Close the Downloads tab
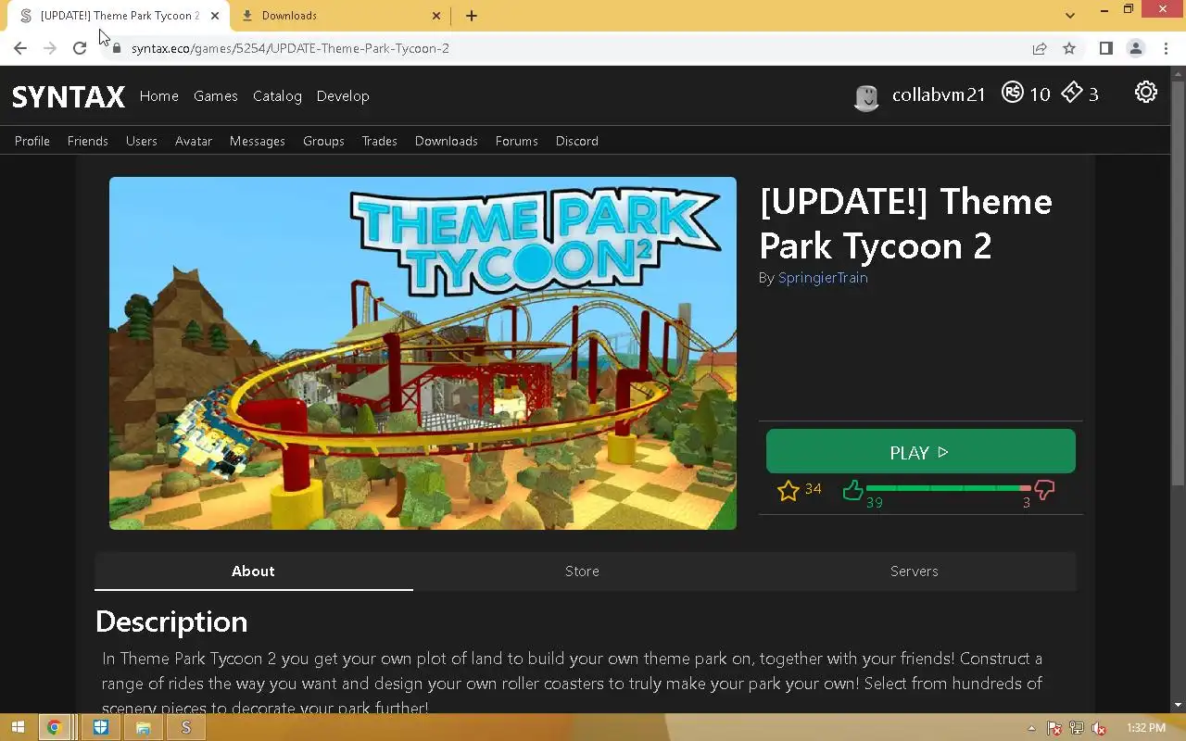This screenshot has height=741, width=1186. [x=436, y=16]
